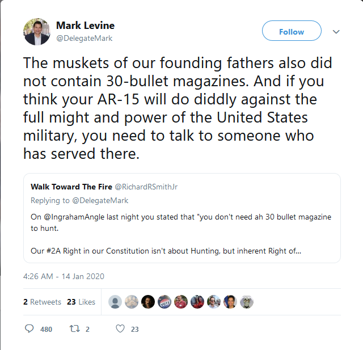Retweet using the retweet arrows icon
363x350 pixels.
tap(74, 328)
